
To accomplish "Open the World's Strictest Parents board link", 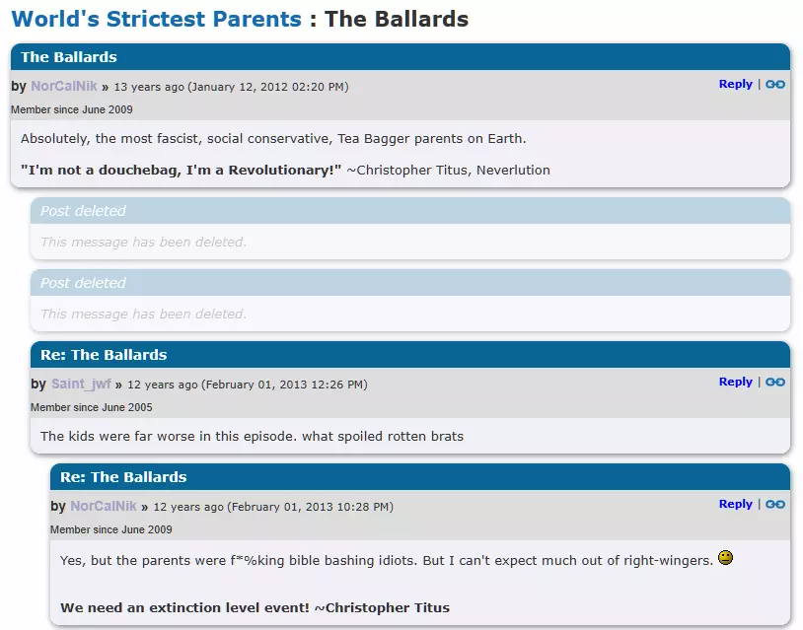I will tap(156, 19).
